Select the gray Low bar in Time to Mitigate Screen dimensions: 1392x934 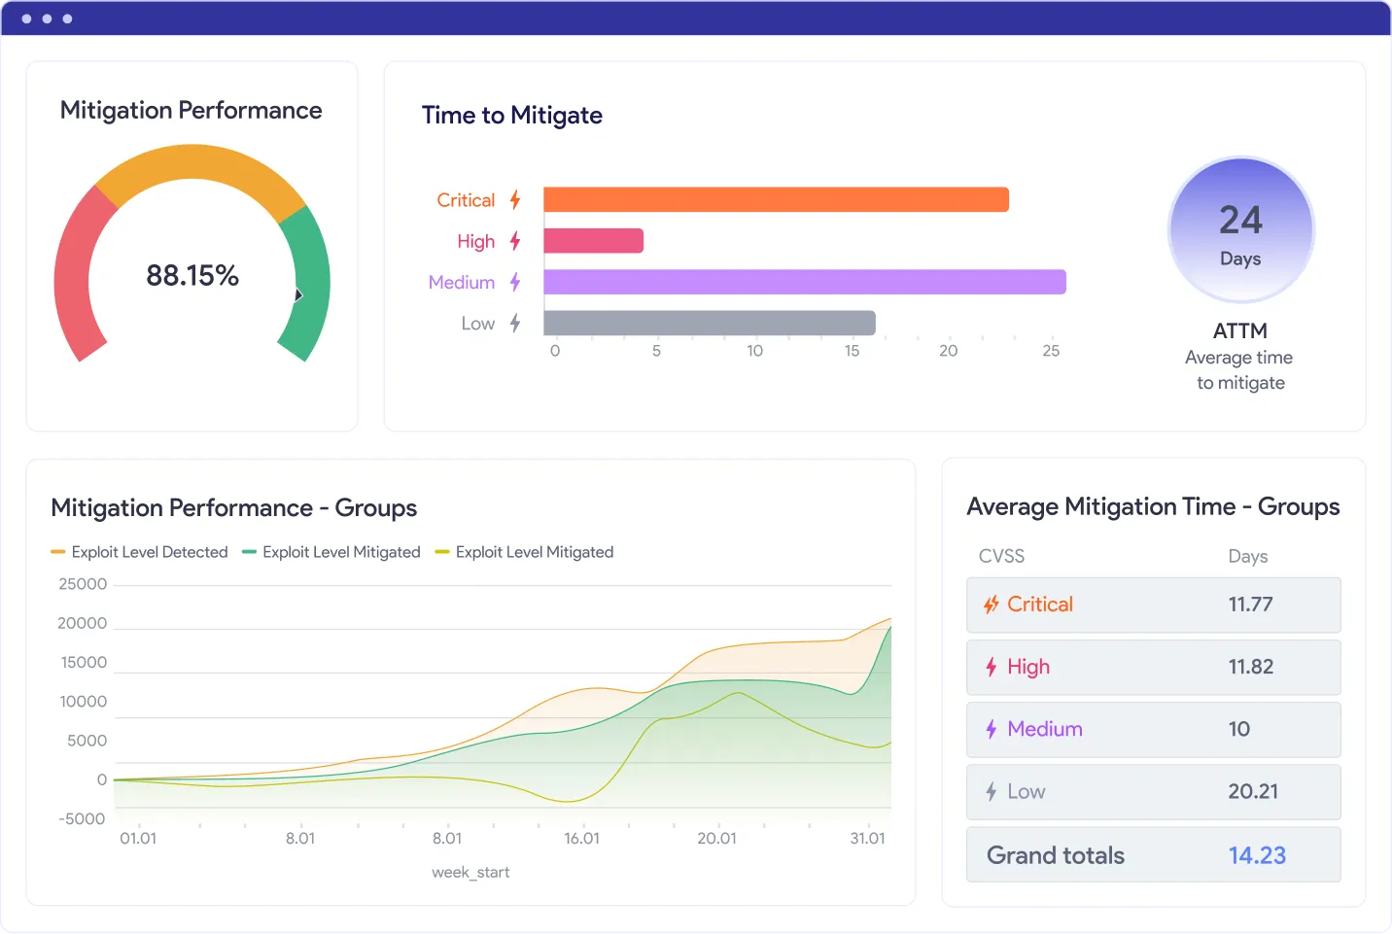pyautogui.click(x=710, y=323)
